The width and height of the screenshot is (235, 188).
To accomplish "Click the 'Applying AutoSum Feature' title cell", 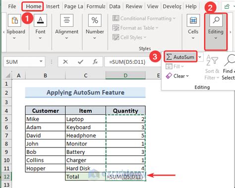I will (85, 93).
